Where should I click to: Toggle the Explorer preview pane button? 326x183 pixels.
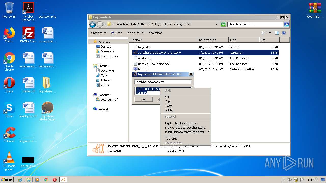[277, 33]
